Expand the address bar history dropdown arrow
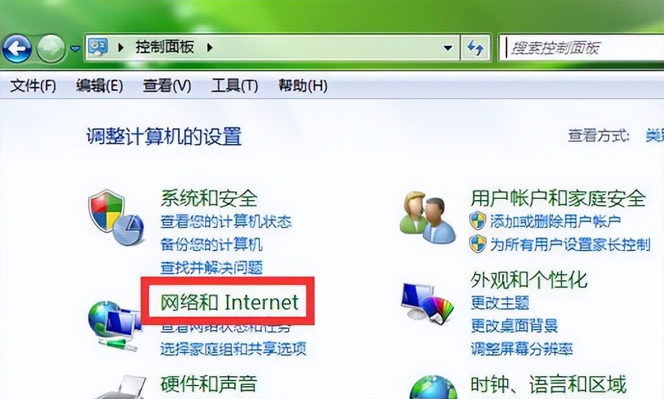Viewport: 664px width, 399px height. point(447,48)
